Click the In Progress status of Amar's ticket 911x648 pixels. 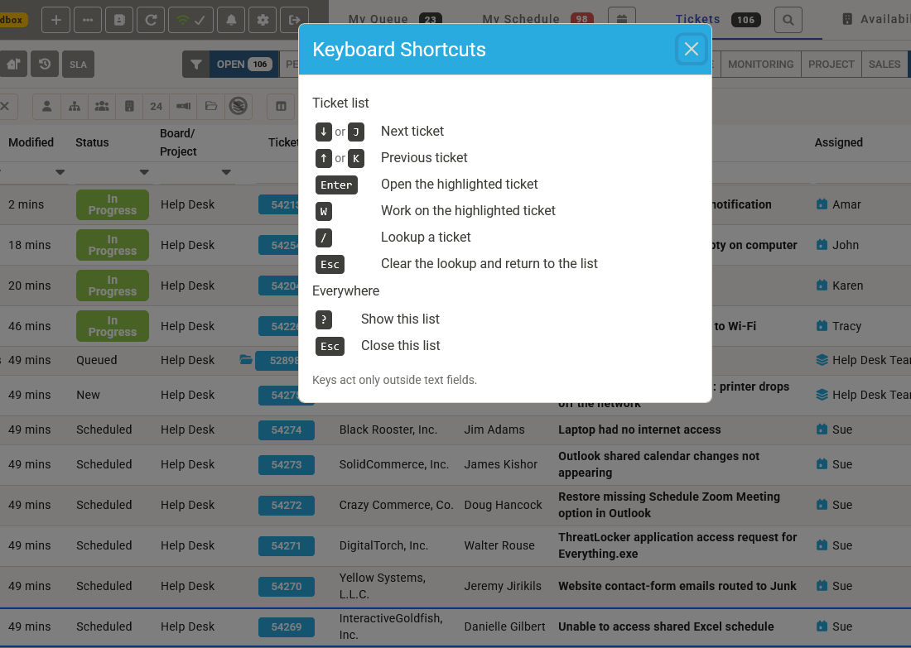112,204
